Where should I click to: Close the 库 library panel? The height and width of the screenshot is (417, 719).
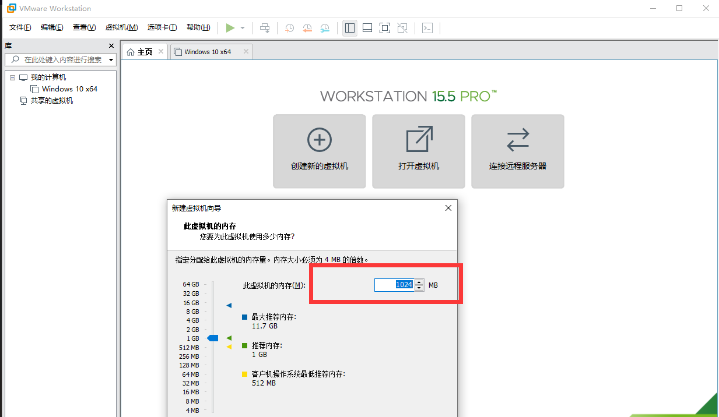[x=111, y=45]
